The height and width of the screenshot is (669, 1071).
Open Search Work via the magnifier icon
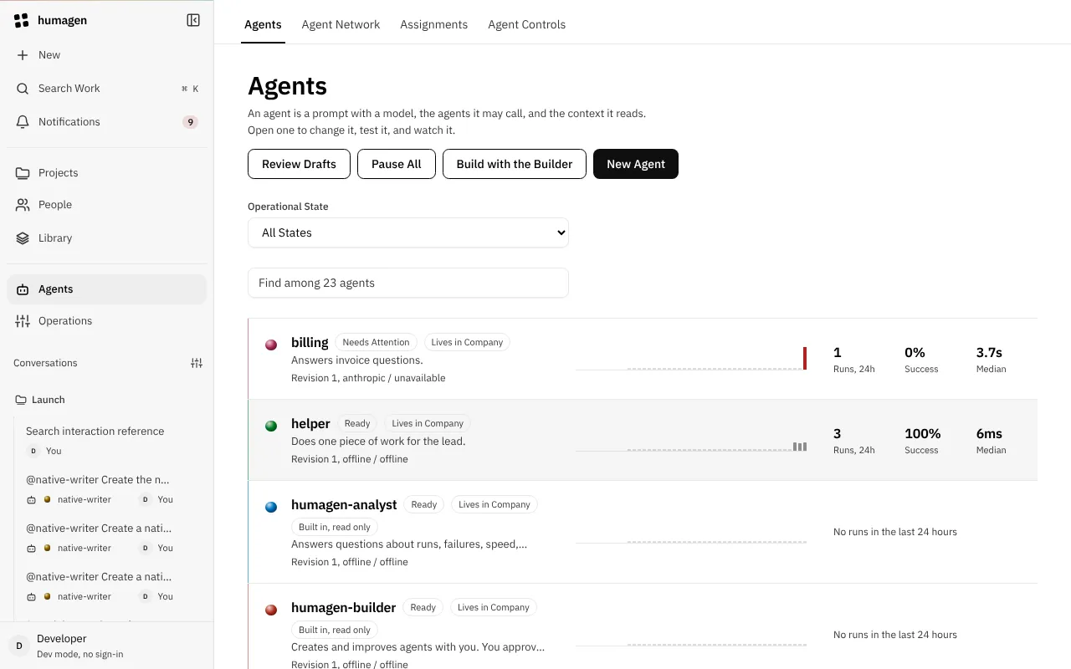[x=23, y=89]
